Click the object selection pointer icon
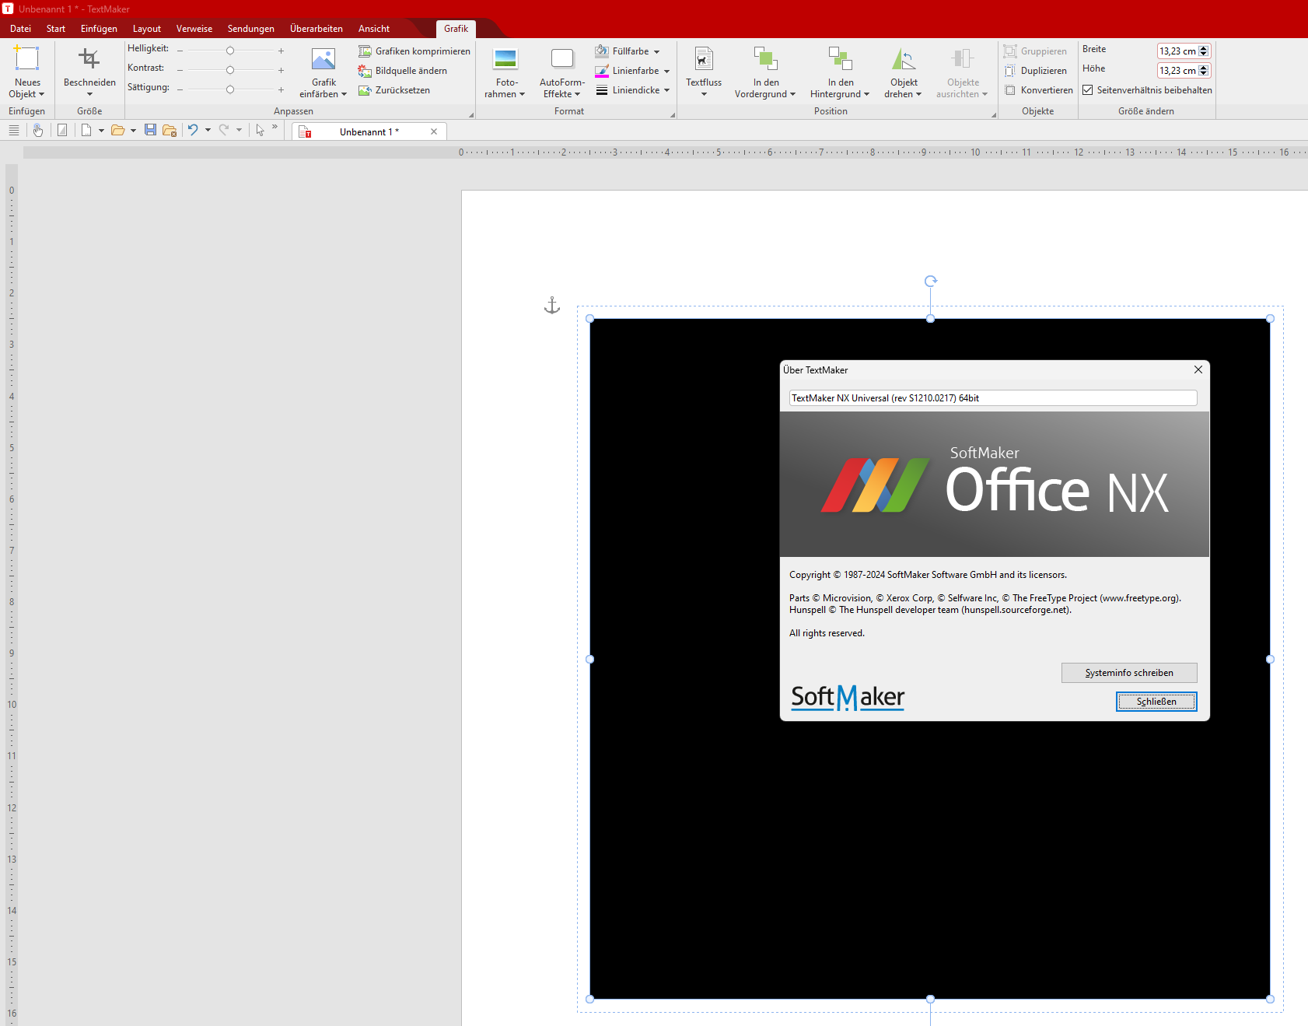This screenshot has width=1308, height=1026. point(261,131)
